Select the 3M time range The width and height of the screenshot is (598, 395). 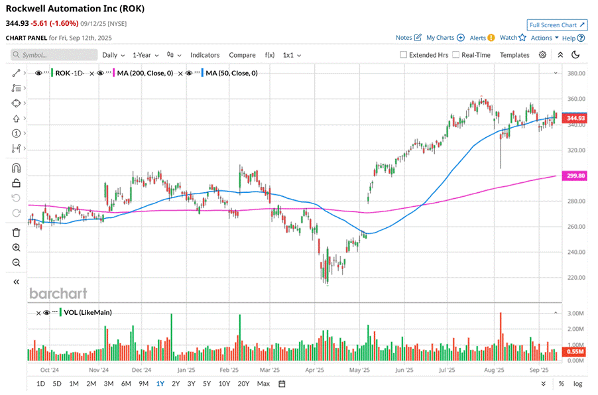109,384
